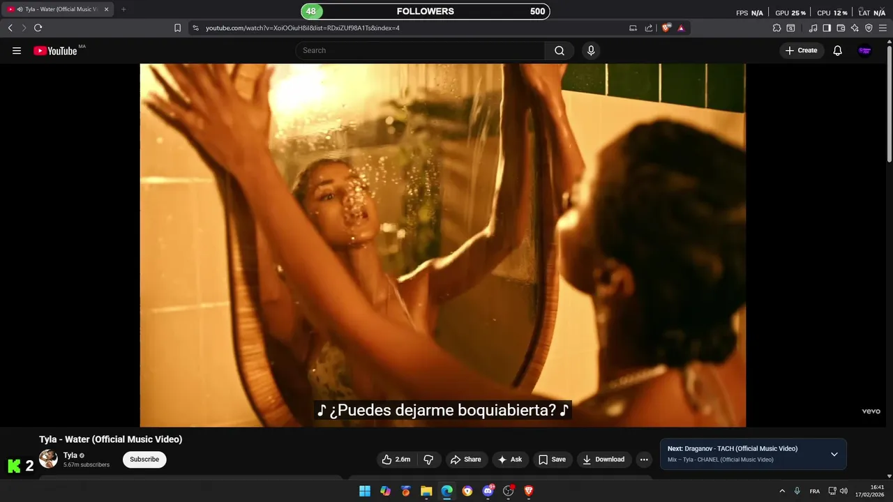Open Brave Shields lion icon
This screenshot has height=502, width=893.
pos(666,28)
